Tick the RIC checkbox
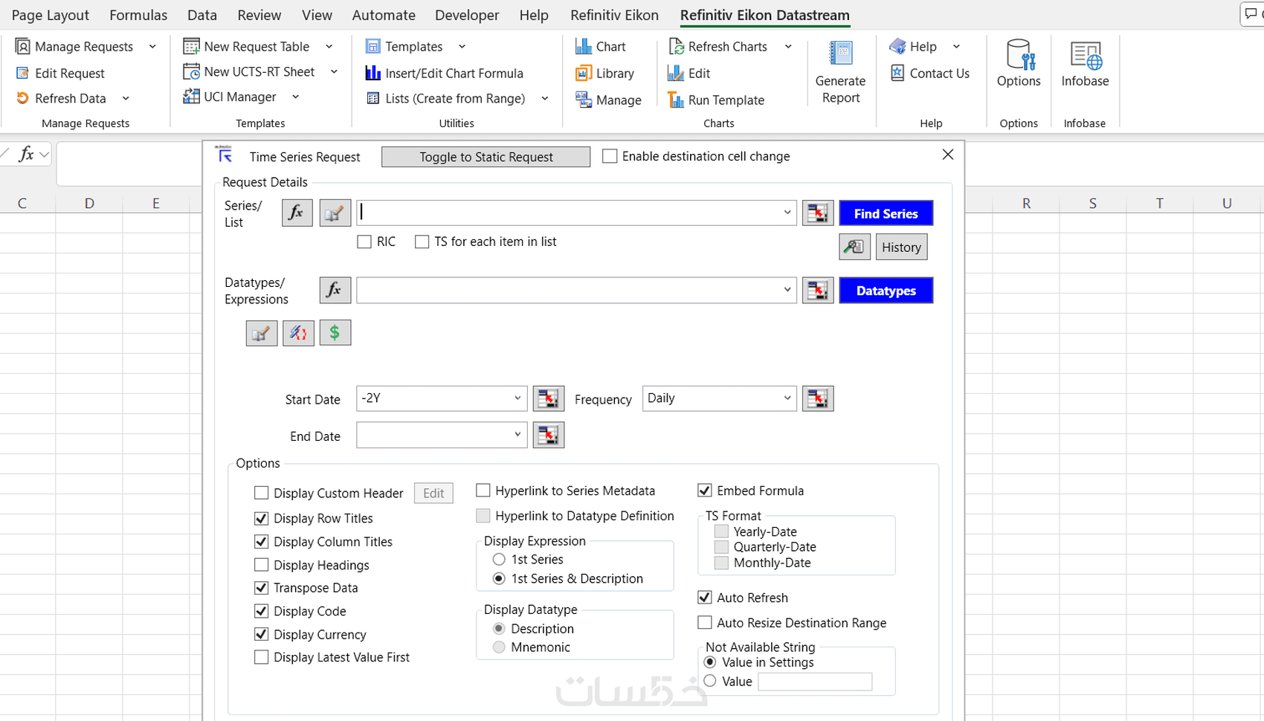The image size is (1264, 721). [x=364, y=242]
